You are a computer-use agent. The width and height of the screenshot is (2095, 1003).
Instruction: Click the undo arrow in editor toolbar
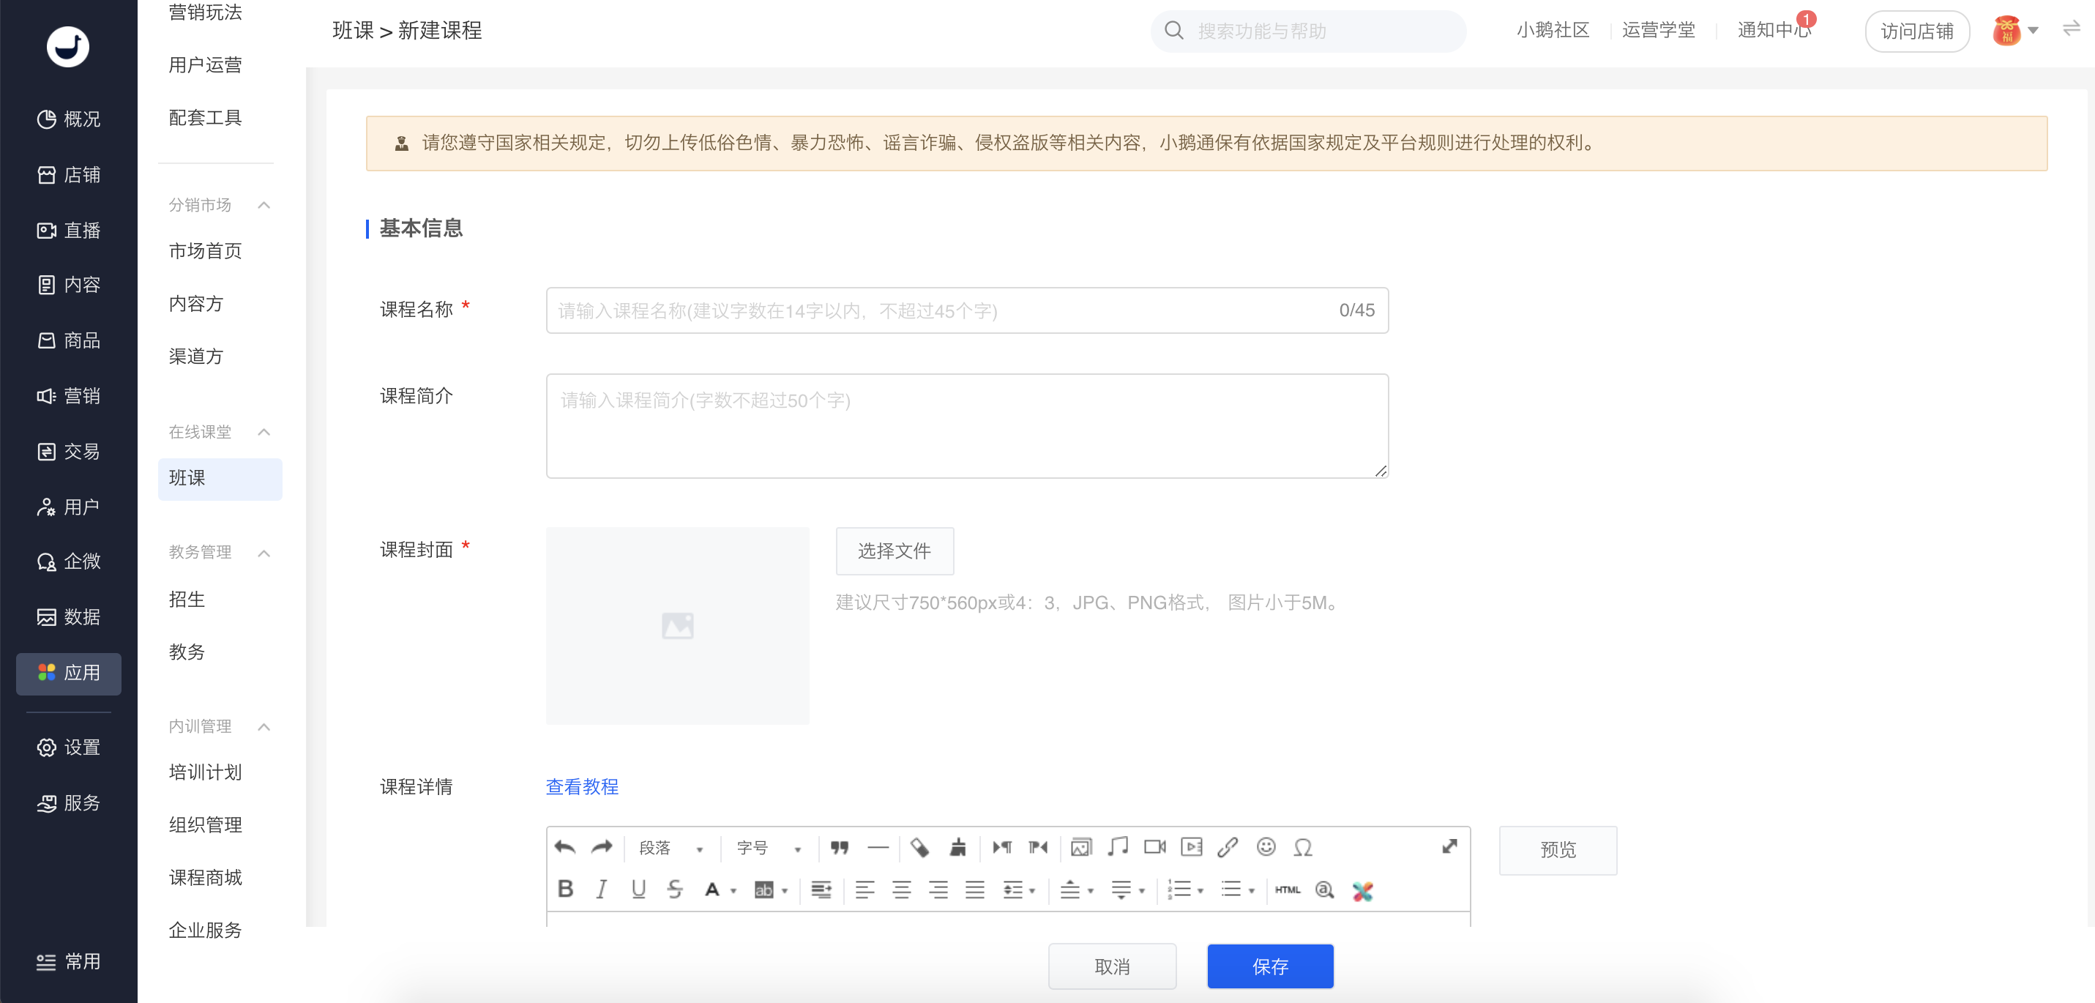(x=564, y=848)
